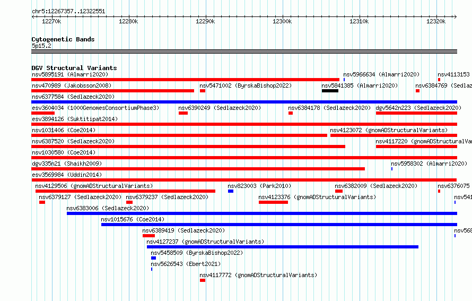The image size is (472, 301).
Task: Click the red bar under nsv6387520
Action: (x=188, y=147)
